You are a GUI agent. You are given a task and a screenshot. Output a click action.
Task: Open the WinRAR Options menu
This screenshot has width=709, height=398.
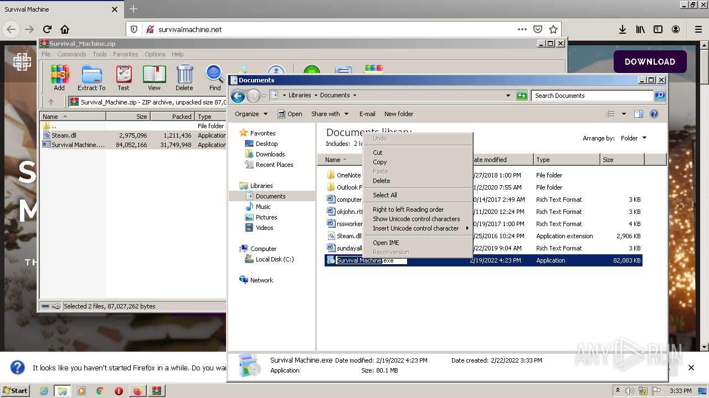coord(155,54)
